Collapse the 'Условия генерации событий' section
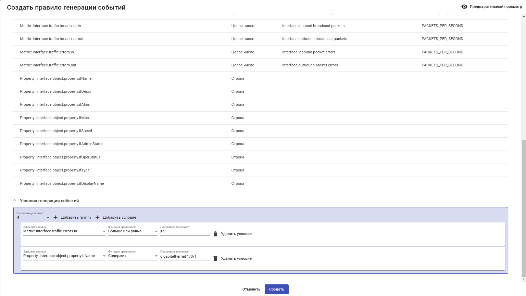526x296 pixels. [x=14, y=201]
